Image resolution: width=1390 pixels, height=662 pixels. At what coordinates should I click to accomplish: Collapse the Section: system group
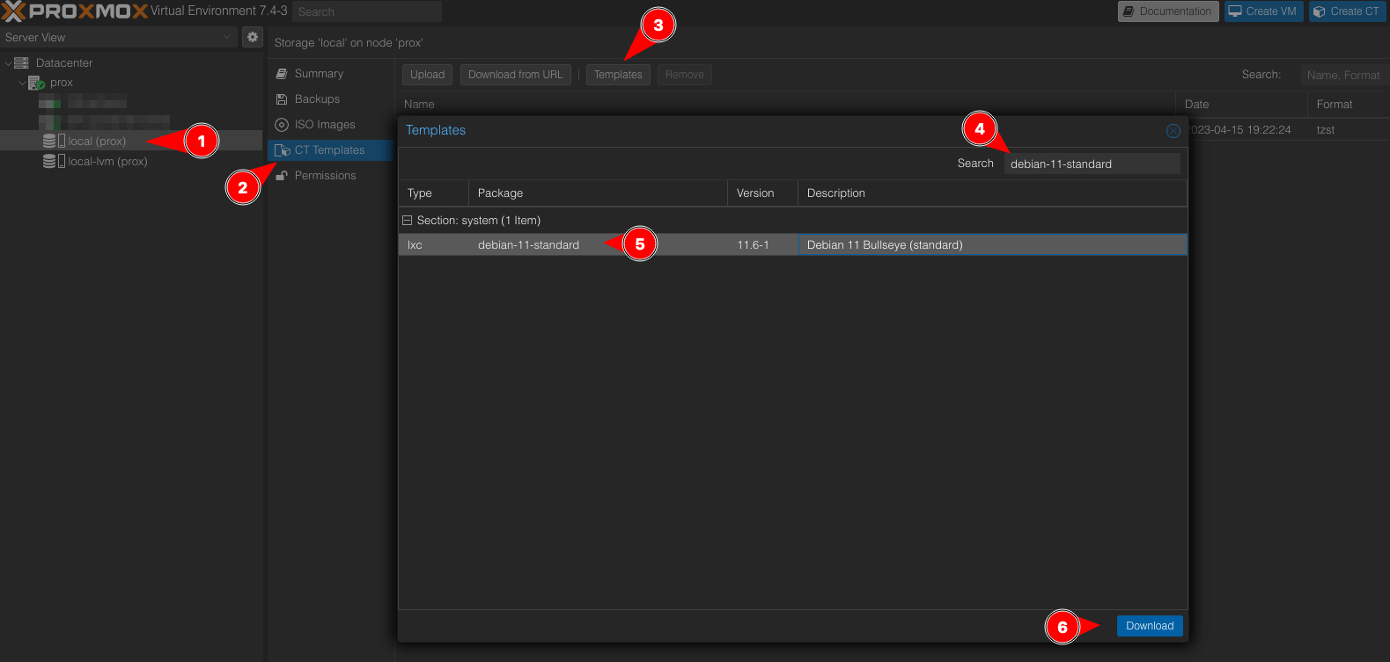[407, 221]
